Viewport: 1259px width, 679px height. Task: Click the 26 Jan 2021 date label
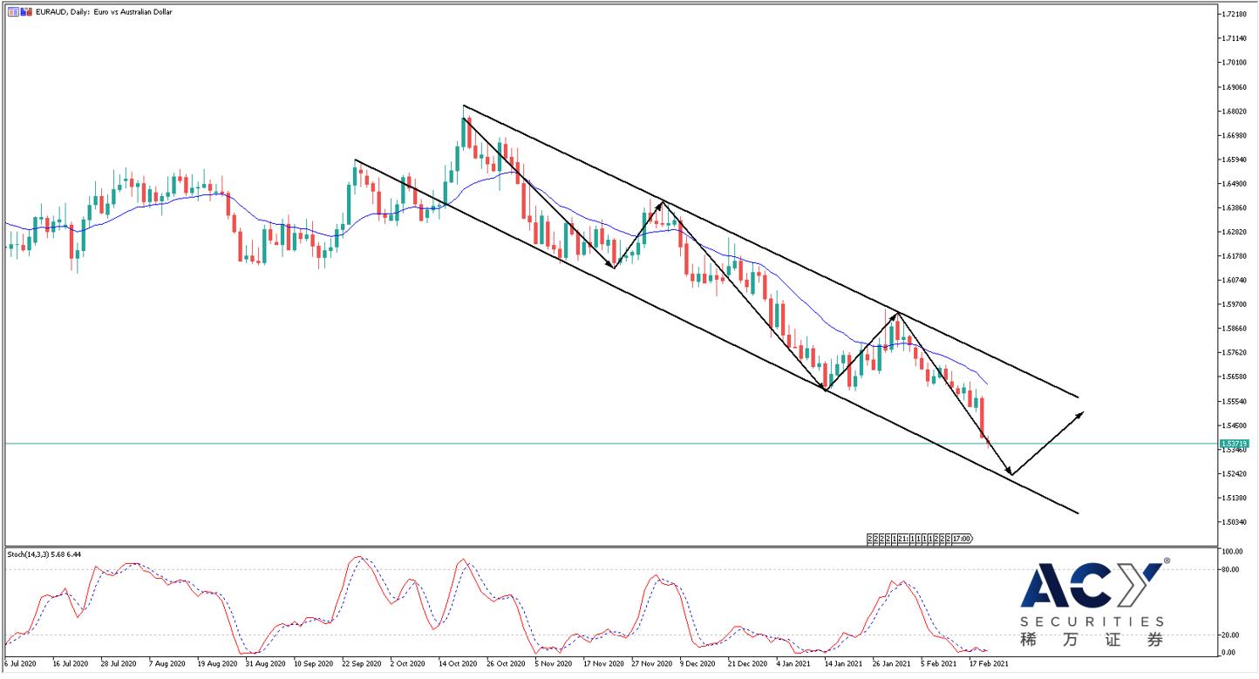890,663
